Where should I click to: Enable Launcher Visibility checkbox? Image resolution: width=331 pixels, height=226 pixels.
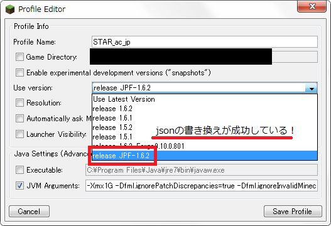click(19, 134)
